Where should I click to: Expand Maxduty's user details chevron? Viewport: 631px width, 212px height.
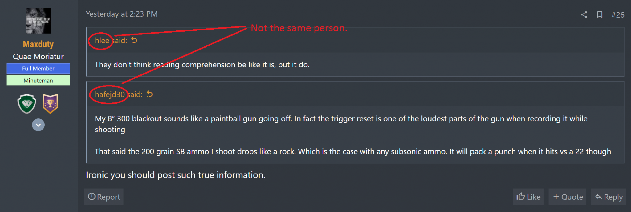pyautogui.click(x=38, y=125)
